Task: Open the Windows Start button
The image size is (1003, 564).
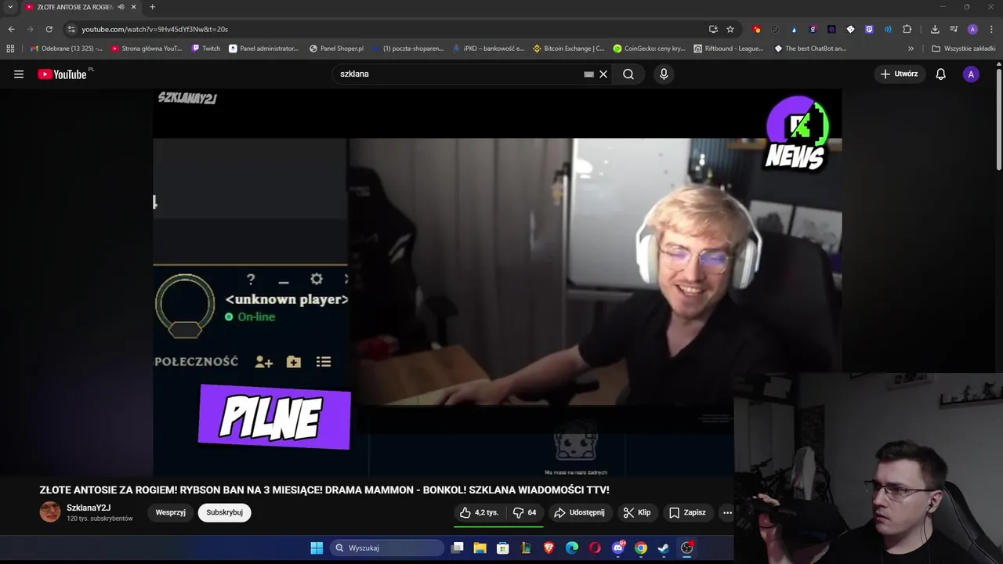Action: coord(317,548)
